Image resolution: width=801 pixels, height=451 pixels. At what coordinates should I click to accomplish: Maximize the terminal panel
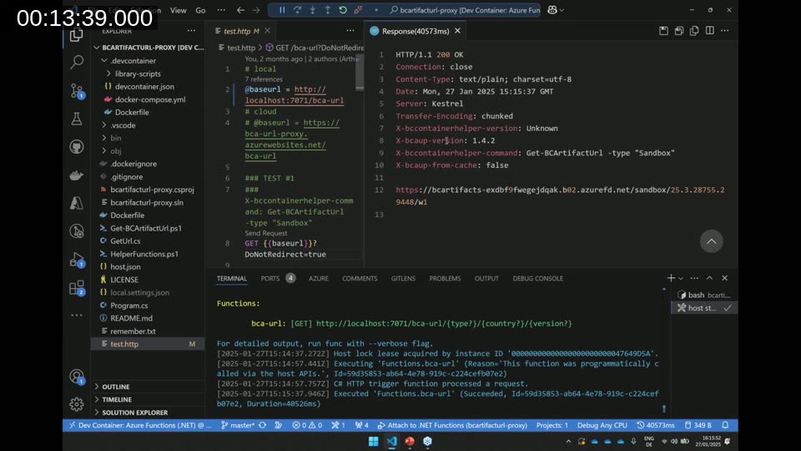(709, 278)
